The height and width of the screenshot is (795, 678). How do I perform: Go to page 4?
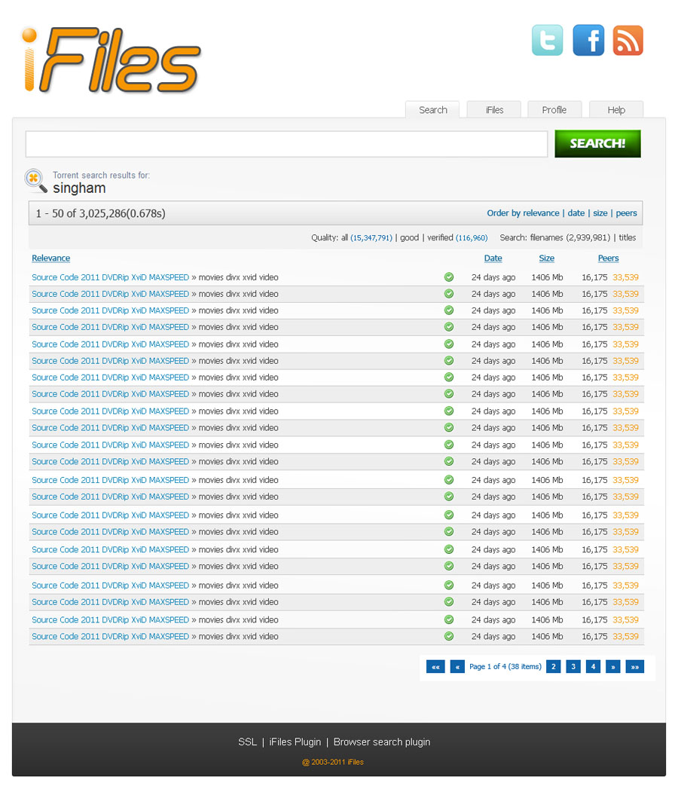click(x=593, y=667)
